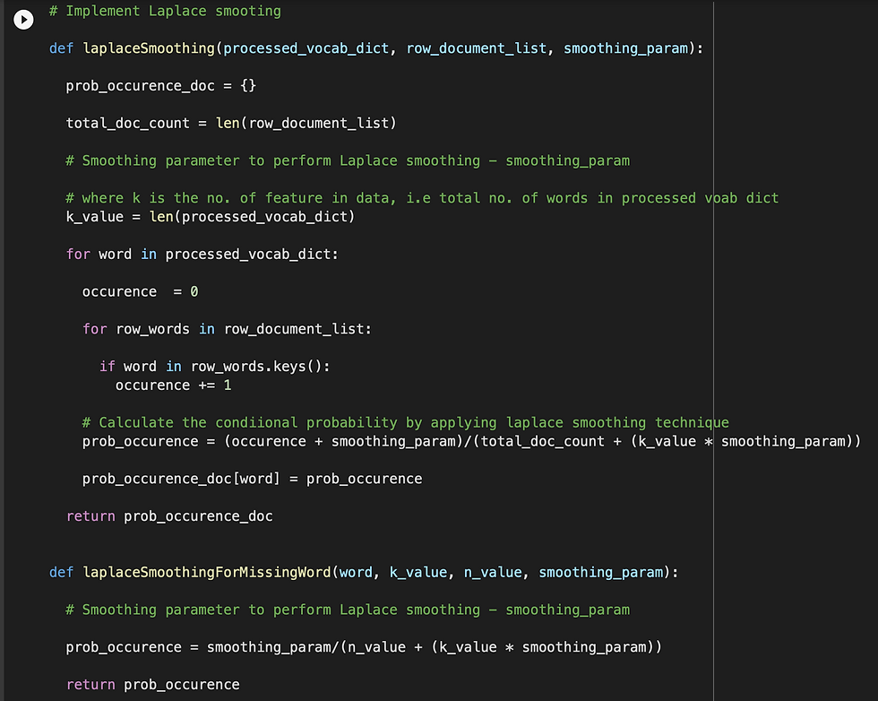This screenshot has height=701, width=878.
Task: Click the 'prob_occurence = (occurence + smoothing_param)' formula line
Action: 471,442
